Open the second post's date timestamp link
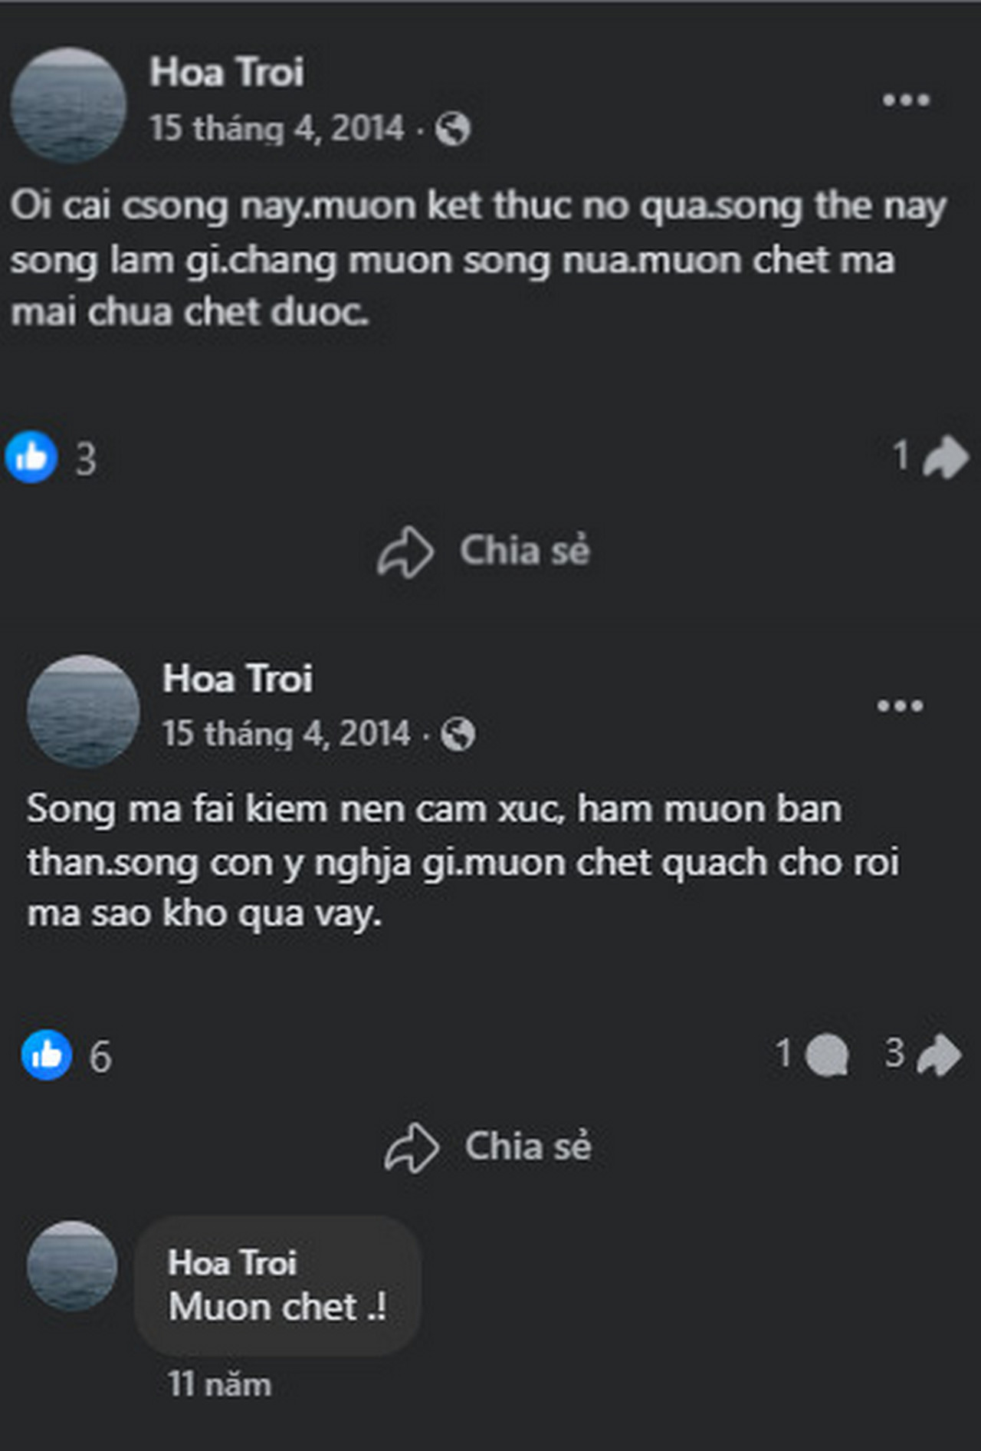Viewport: 981px width, 1451px height. click(x=286, y=734)
